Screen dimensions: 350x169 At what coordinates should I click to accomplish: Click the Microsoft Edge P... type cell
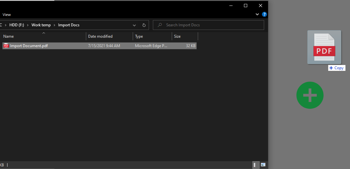click(151, 46)
